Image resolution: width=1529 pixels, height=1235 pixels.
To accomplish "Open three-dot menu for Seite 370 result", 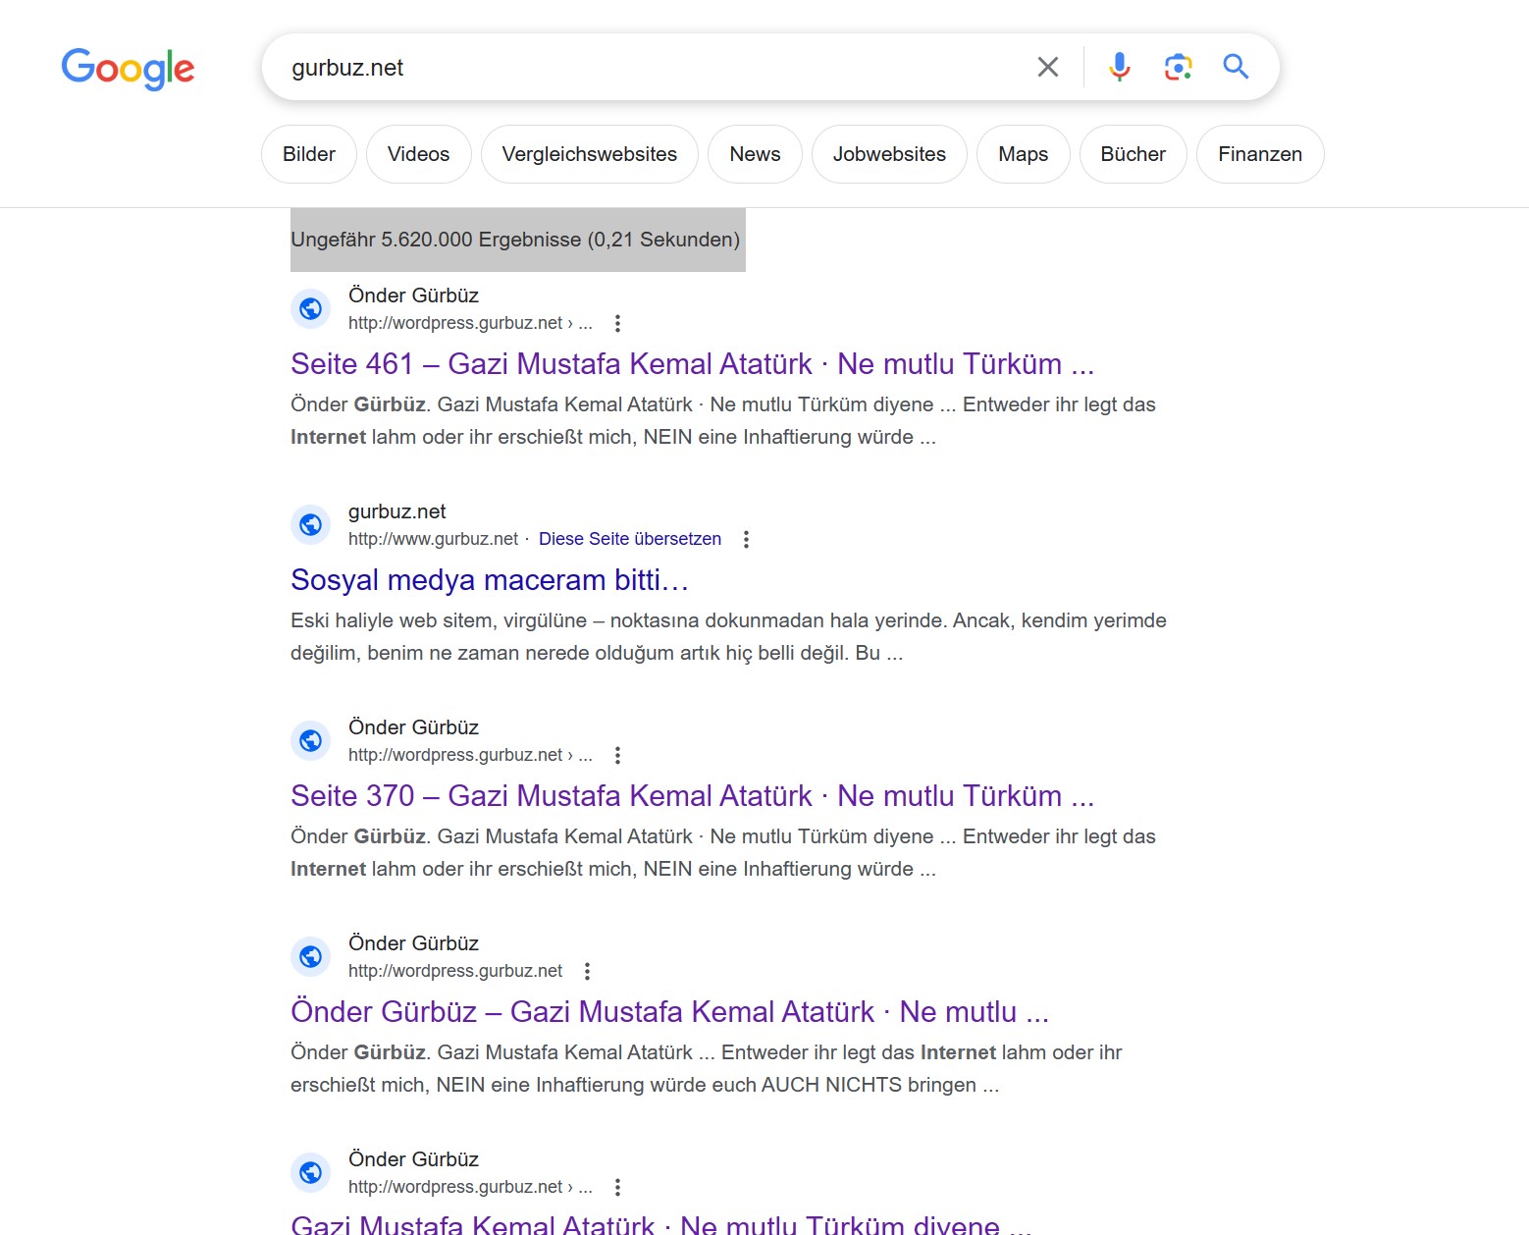I will 617,755.
